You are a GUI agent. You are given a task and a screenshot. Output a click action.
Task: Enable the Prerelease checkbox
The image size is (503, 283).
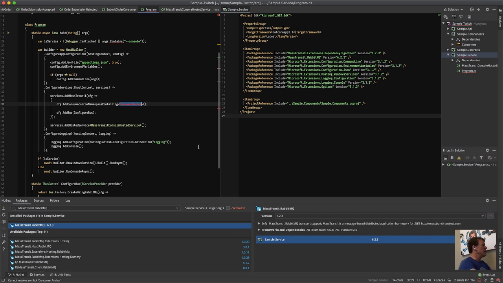tap(228, 208)
